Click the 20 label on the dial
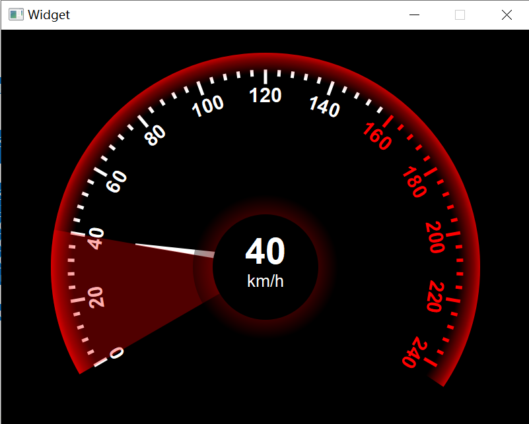 (97, 297)
